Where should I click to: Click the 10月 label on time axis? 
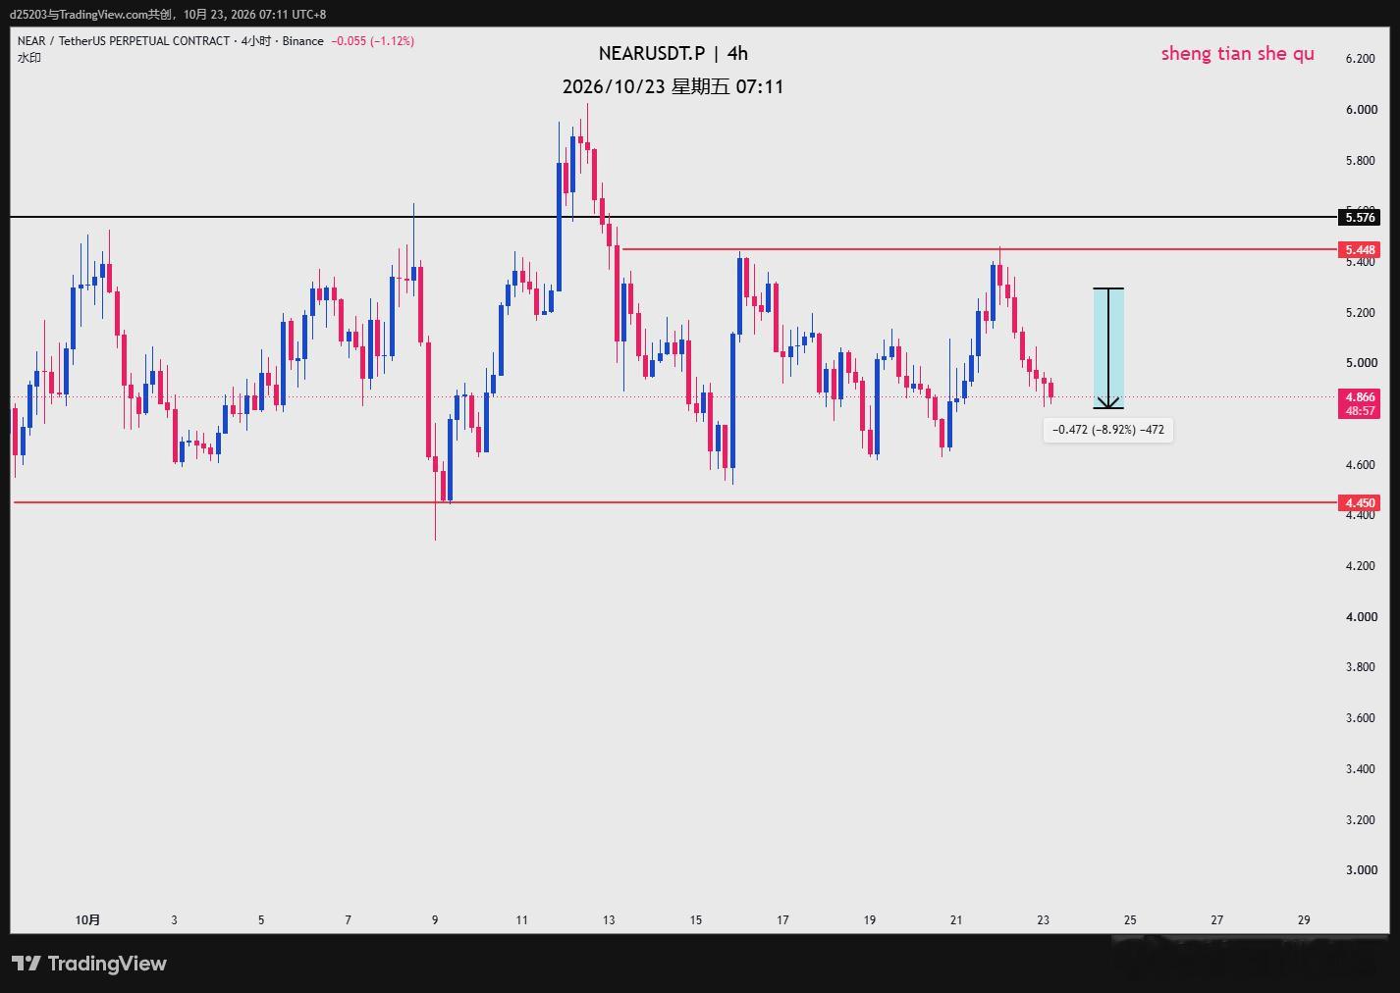[x=87, y=919]
